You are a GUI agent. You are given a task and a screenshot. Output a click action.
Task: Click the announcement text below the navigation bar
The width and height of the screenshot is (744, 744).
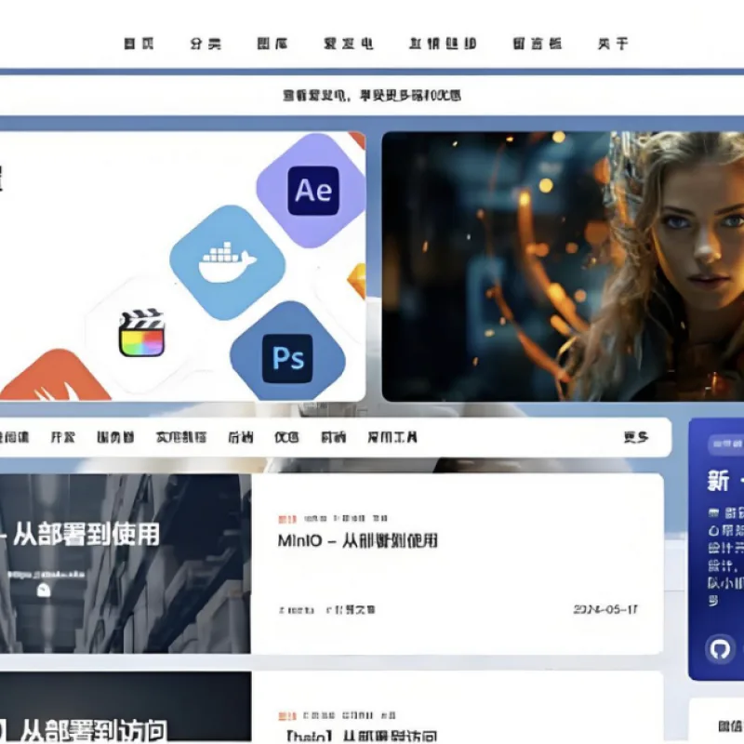[x=372, y=96]
